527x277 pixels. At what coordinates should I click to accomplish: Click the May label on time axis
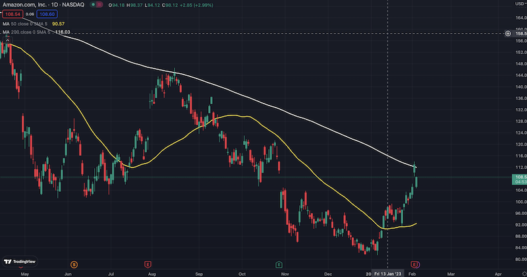(25, 274)
